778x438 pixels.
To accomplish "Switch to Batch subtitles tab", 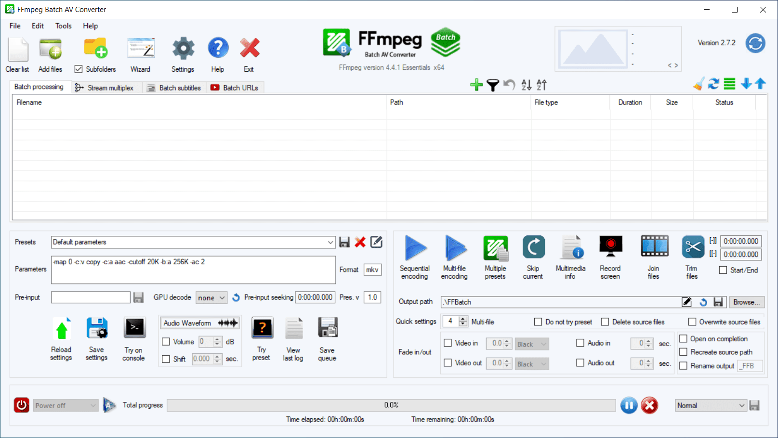I will pyautogui.click(x=174, y=88).
